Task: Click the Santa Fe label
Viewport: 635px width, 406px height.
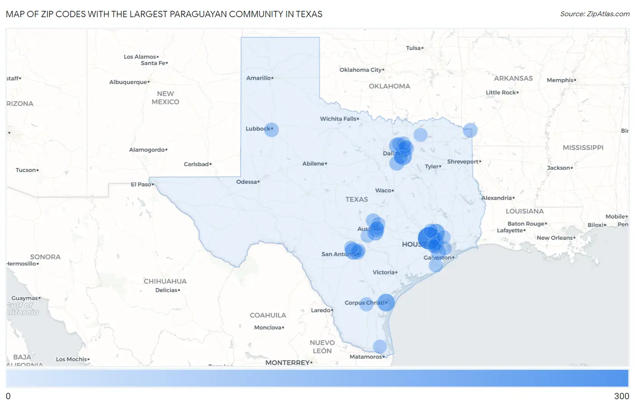Action: click(x=154, y=63)
